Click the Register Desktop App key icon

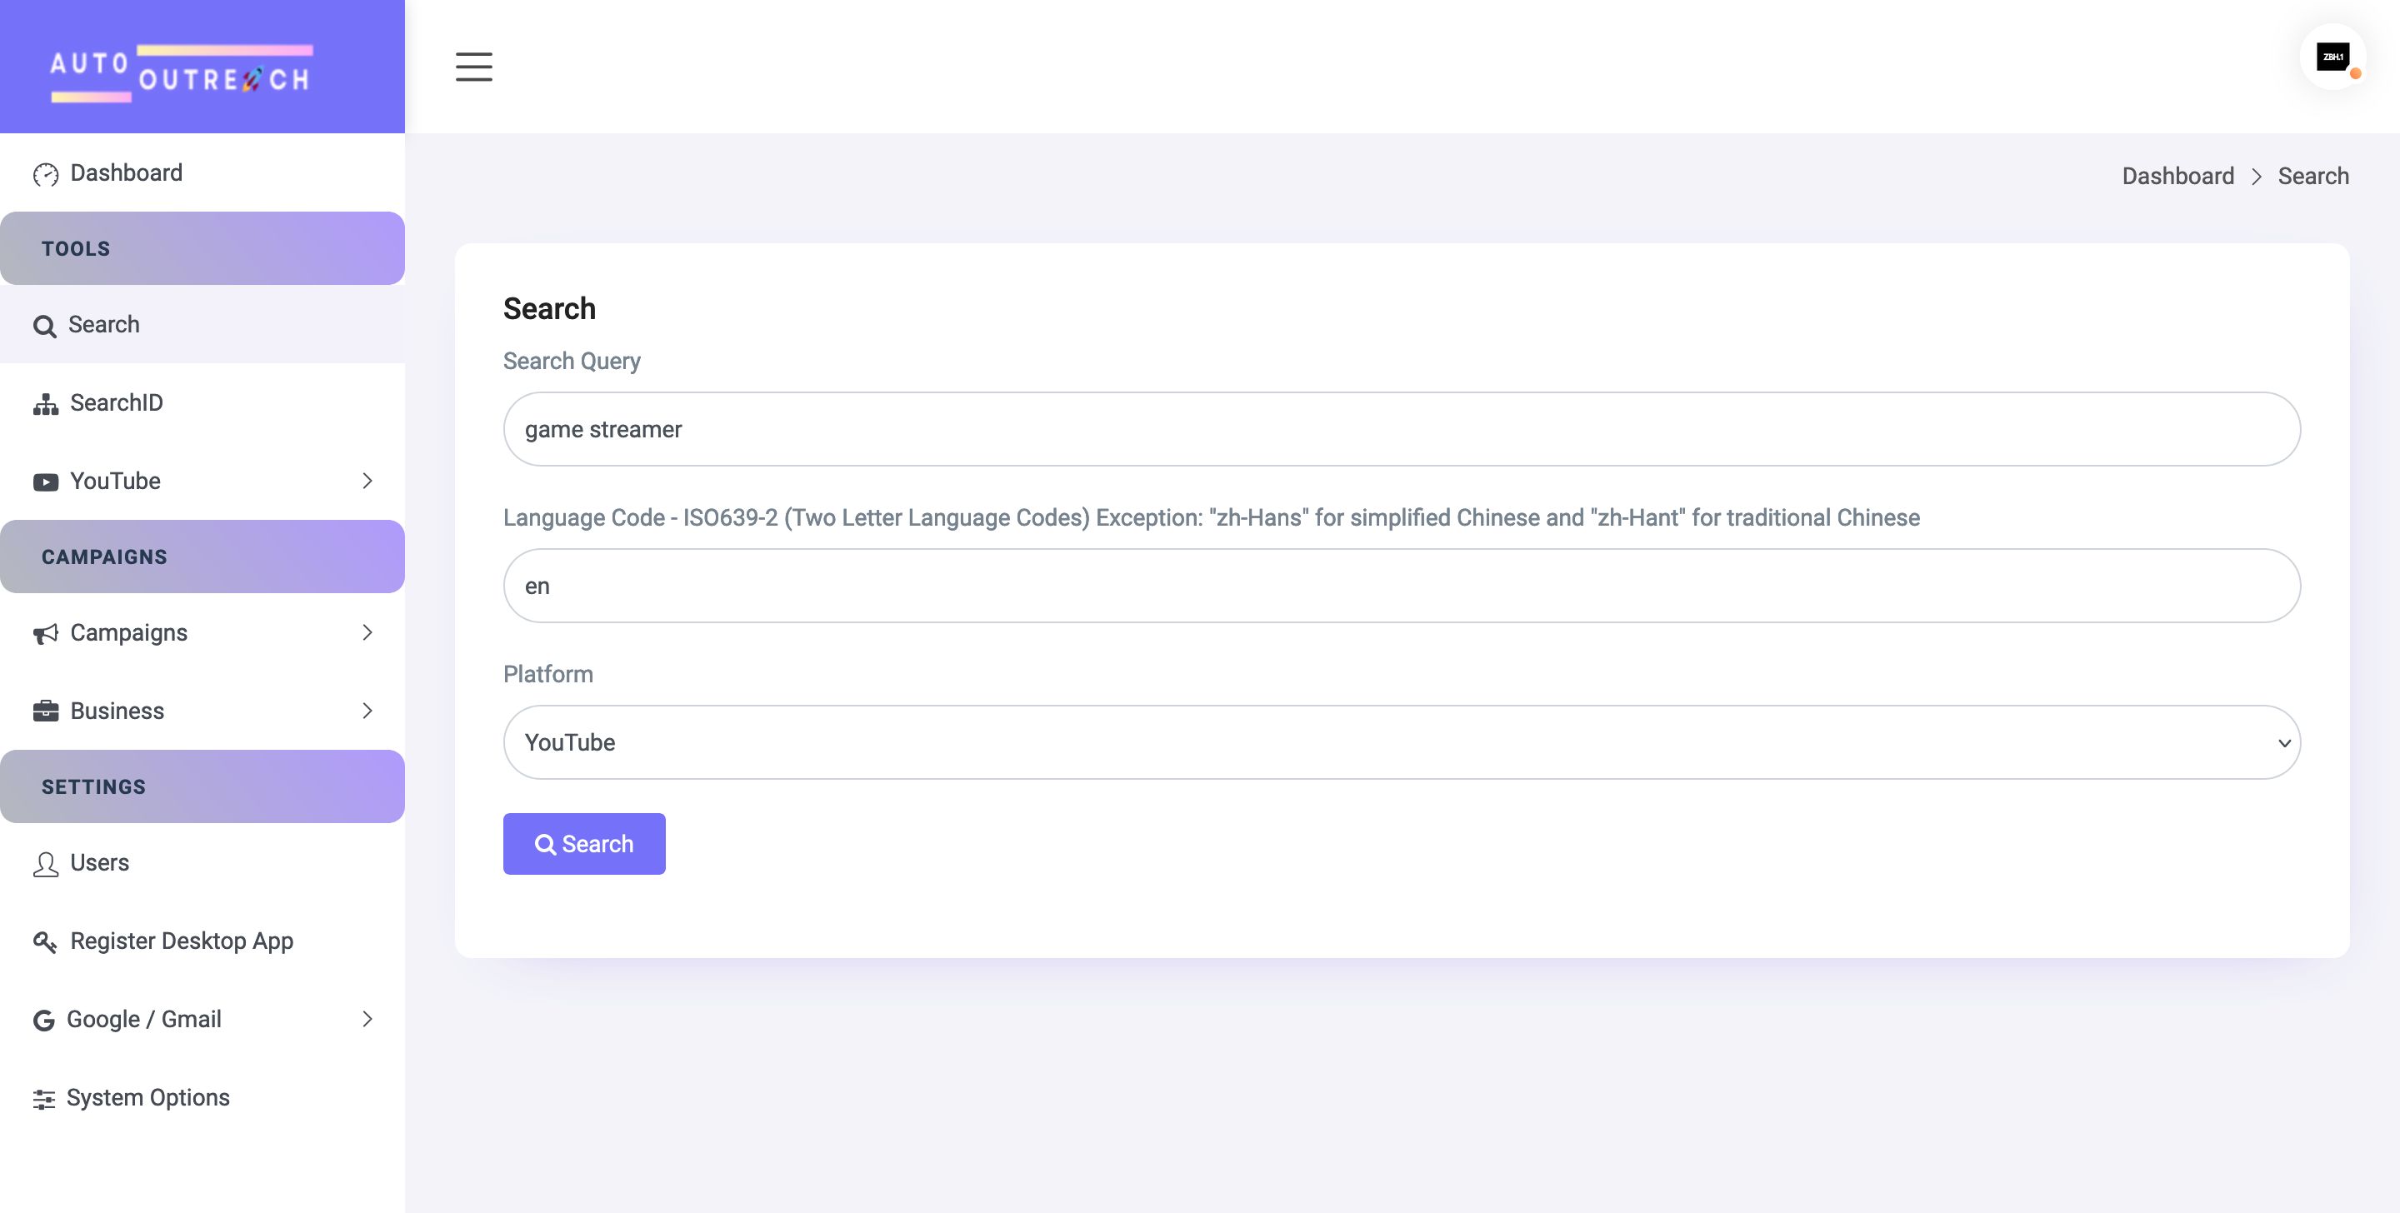46,942
